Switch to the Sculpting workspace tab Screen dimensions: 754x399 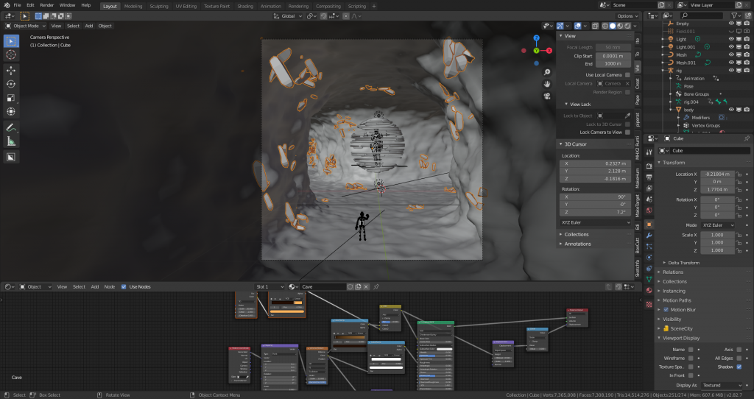(x=159, y=6)
